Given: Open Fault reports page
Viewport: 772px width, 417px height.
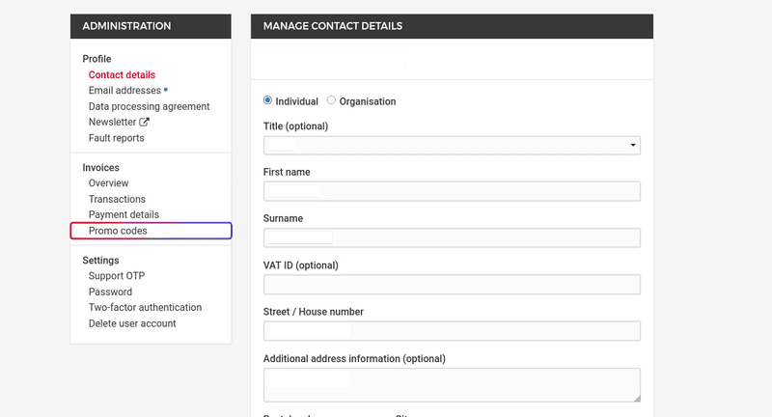Looking at the screenshot, I should (116, 138).
